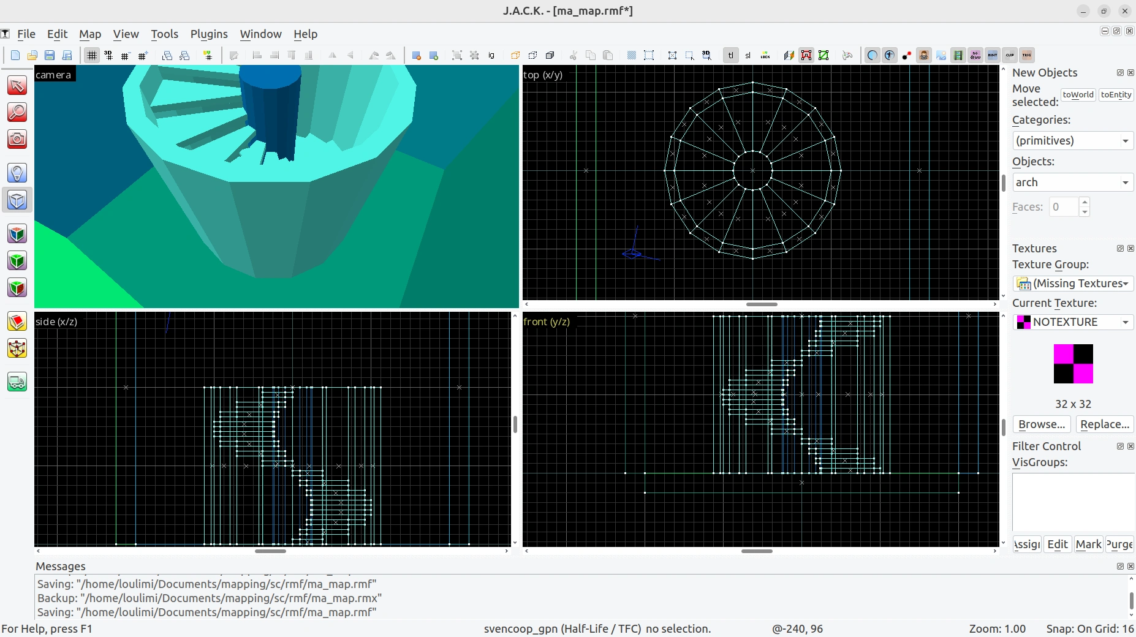Select the Camera tool in sidebar
This screenshot has width=1136, height=637.
pyautogui.click(x=17, y=139)
